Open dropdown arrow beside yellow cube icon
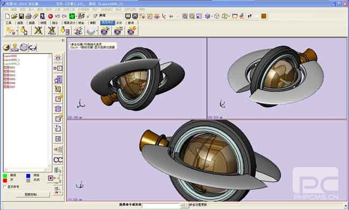This screenshot has height=210, width=349. pyautogui.click(x=229, y=16)
